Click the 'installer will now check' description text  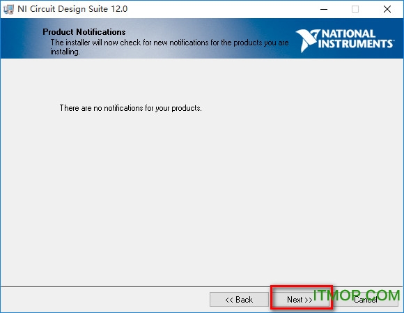(169, 47)
